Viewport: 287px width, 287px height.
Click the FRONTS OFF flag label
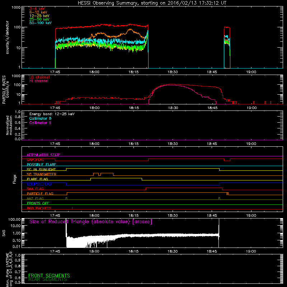[38, 203]
